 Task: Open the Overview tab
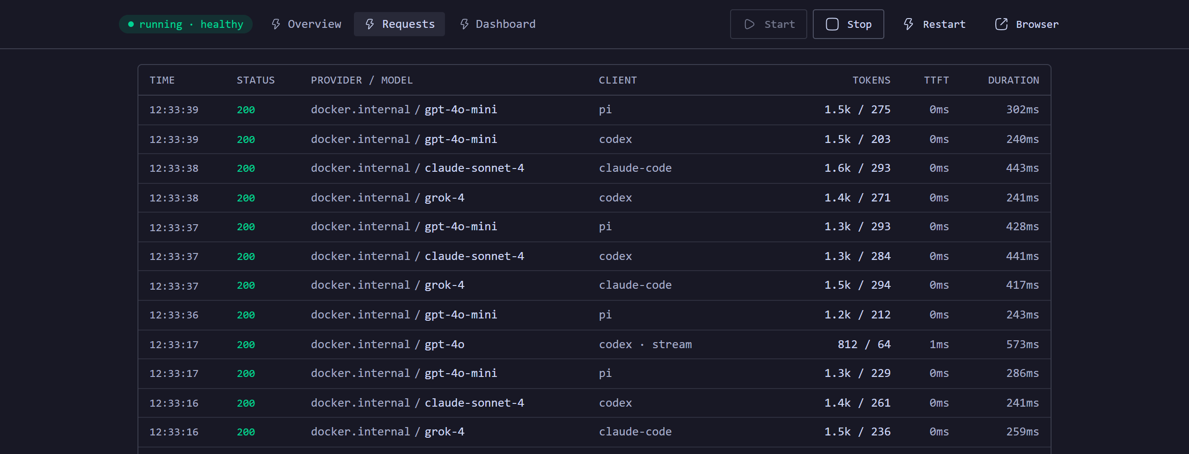(307, 24)
